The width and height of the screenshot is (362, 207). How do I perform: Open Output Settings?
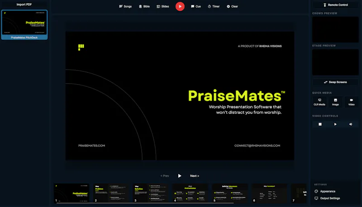pos(327,198)
